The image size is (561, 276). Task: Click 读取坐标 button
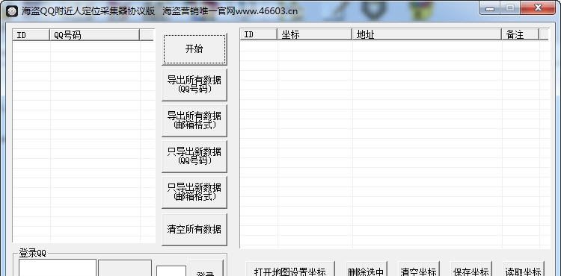click(524, 269)
